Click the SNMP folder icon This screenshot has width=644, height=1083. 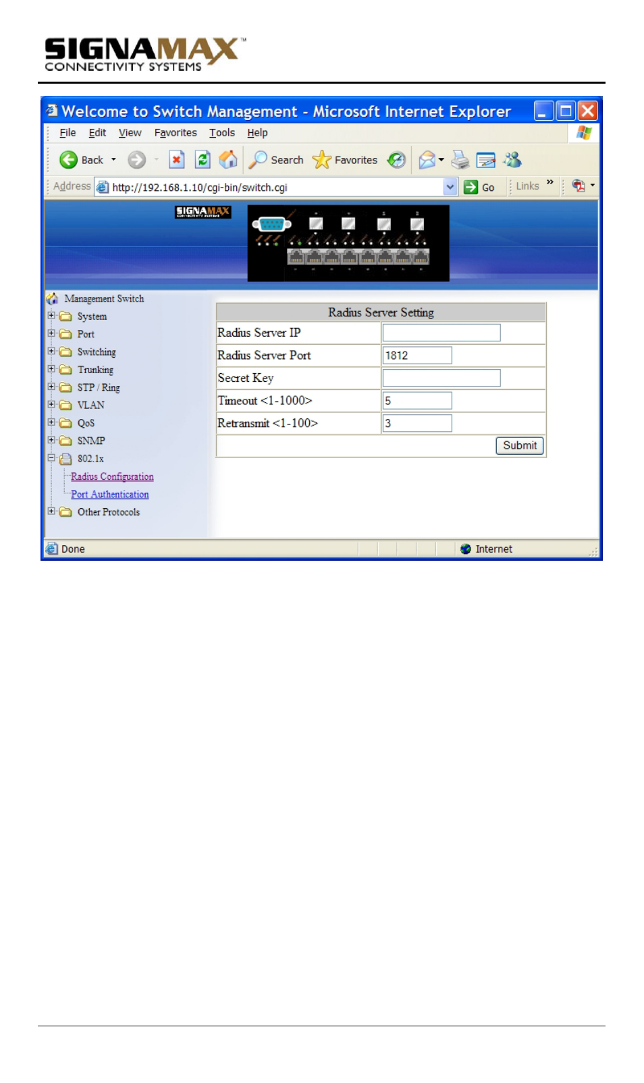65,441
